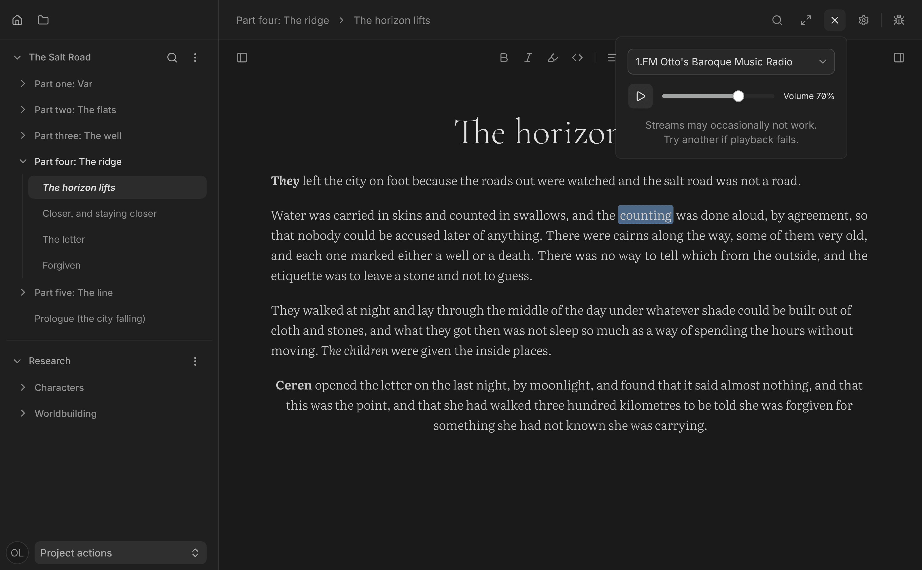Open Prologue (the city falling)
The image size is (922, 570).
pyautogui.click(x=90, y=319)
